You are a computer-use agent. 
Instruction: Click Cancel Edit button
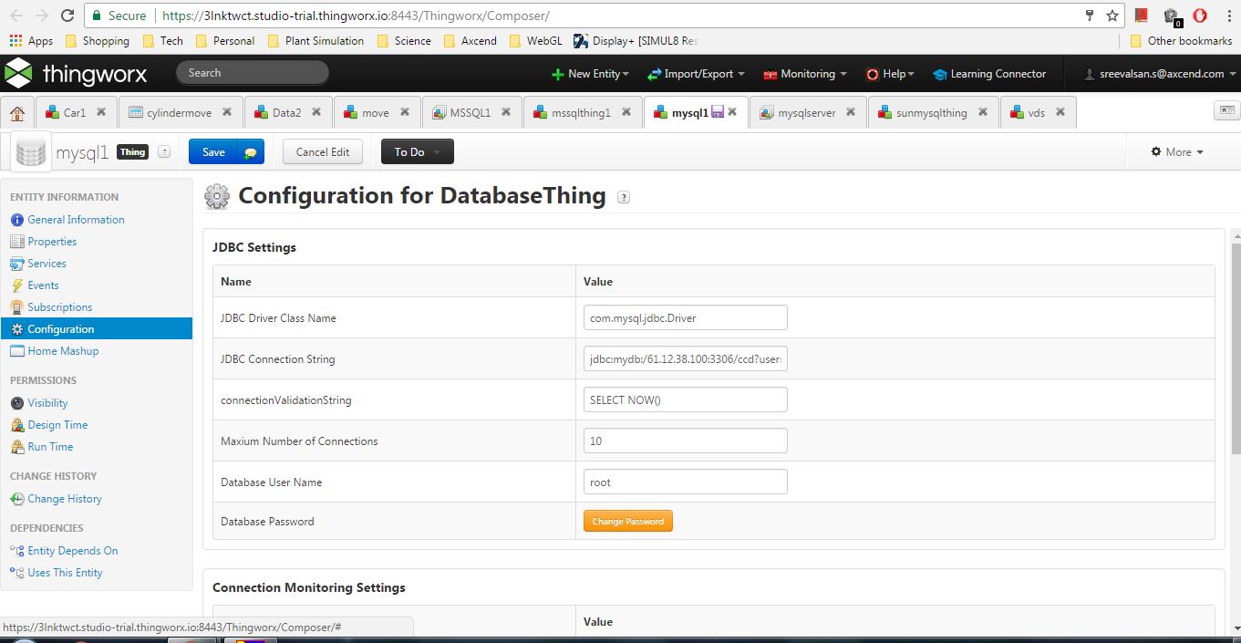[323, 152]
